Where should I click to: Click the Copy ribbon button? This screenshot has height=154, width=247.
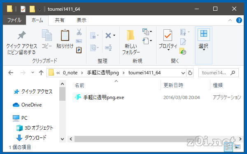point(47,39)
